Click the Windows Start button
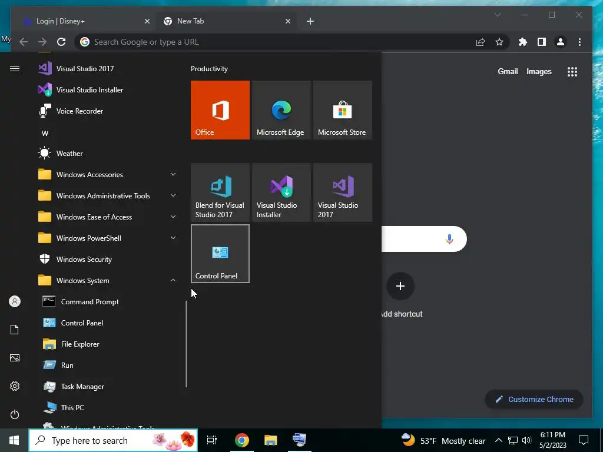This screenshot has width=603, height=452. click(14, 440)
